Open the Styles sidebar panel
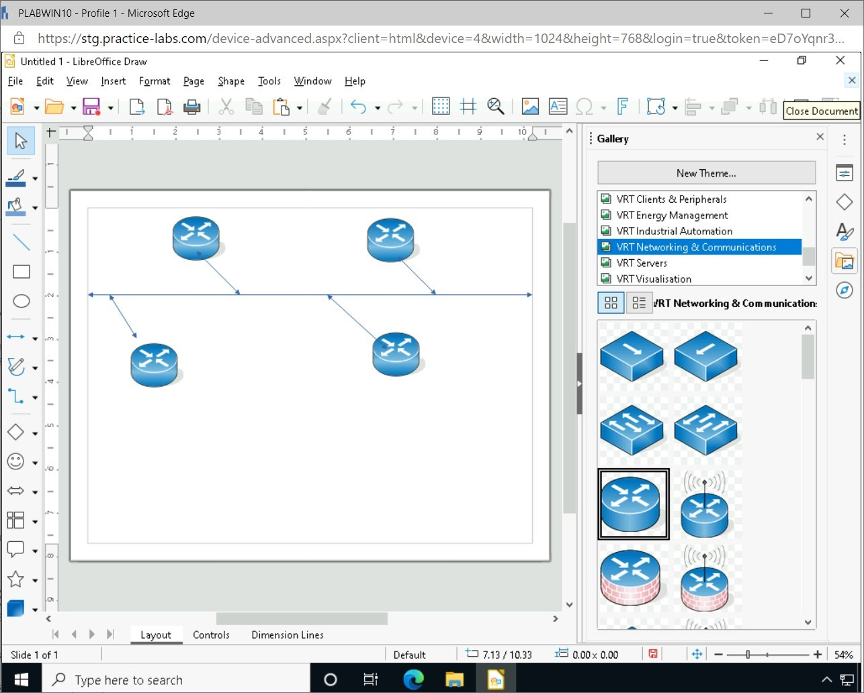 844,232
